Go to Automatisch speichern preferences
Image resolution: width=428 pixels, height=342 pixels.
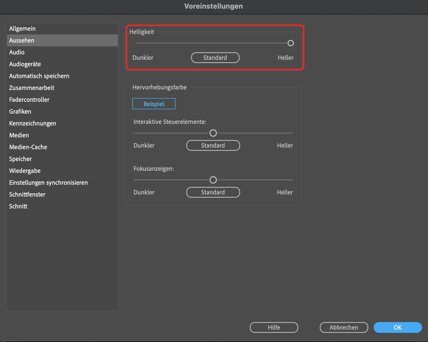click(39, 76)
